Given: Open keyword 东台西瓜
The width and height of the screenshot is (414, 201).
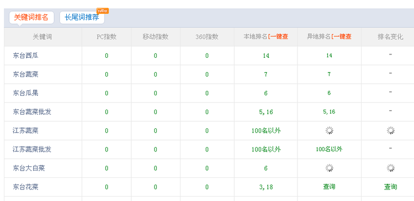Looking at the screenshot, I should point(25,56).
